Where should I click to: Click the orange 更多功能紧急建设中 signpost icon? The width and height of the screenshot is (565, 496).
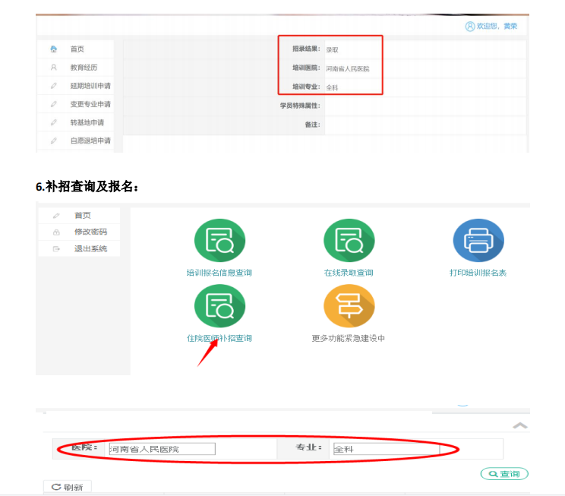(x=349, y=305)
